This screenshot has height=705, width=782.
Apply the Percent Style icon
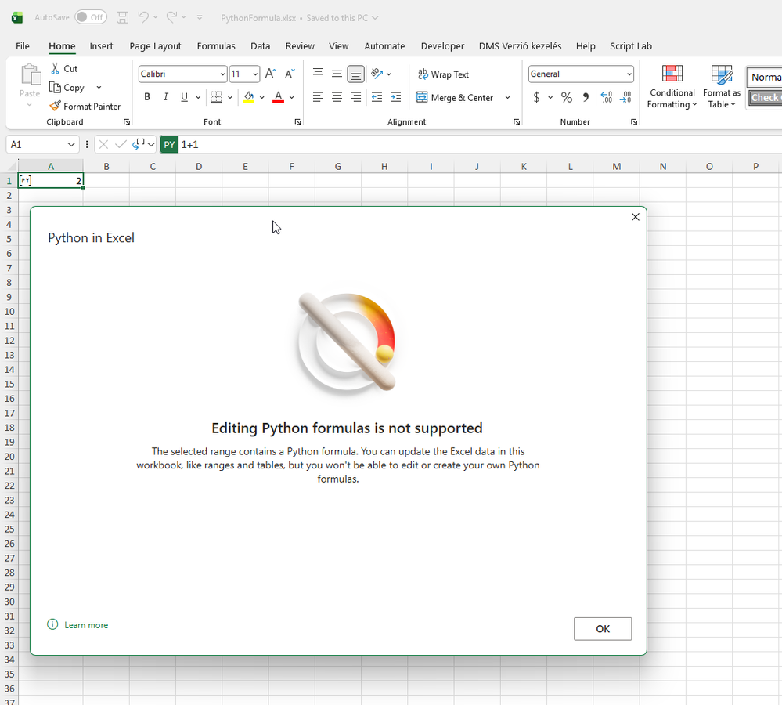(x=567, y=97)
